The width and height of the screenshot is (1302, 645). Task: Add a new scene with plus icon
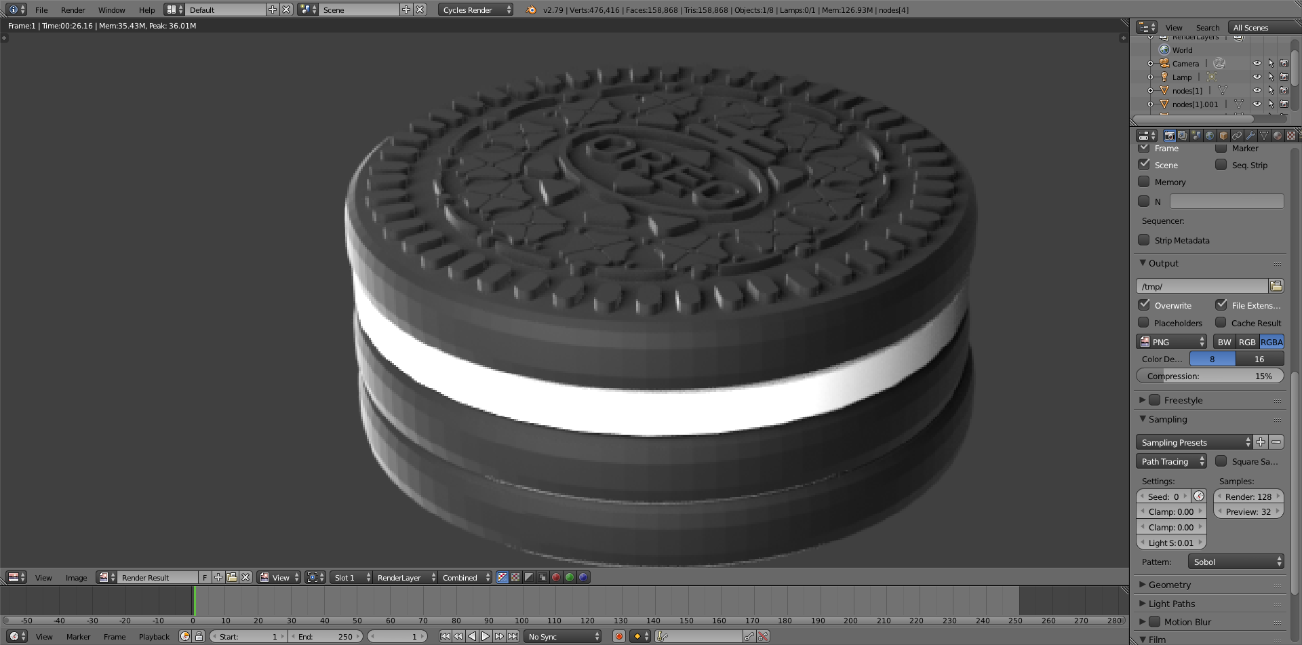pos(406,9)
